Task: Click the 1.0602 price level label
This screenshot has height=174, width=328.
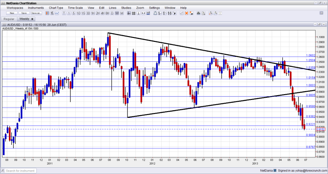Action: pyautogui.click(x=311, y=56)
